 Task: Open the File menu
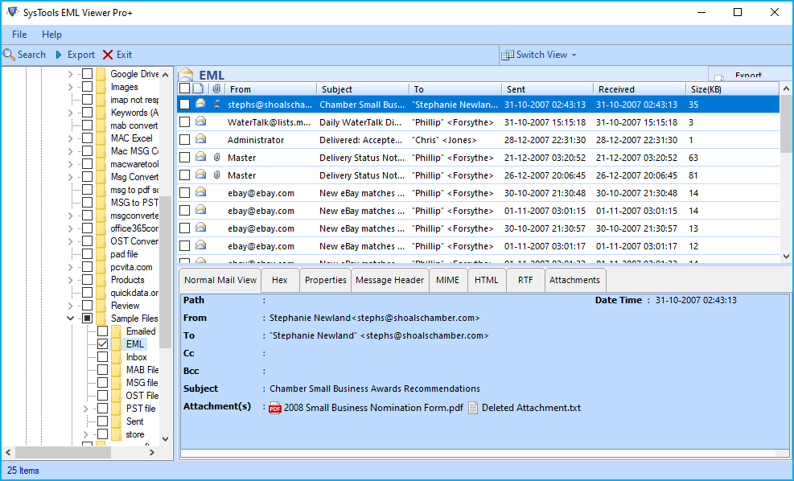point(19,35)
